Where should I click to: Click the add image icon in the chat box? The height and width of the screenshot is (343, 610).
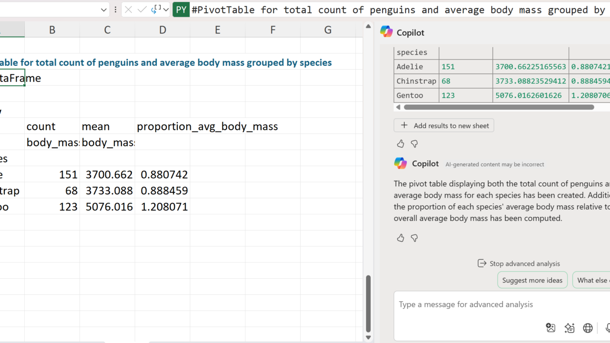tap(550, 328)
